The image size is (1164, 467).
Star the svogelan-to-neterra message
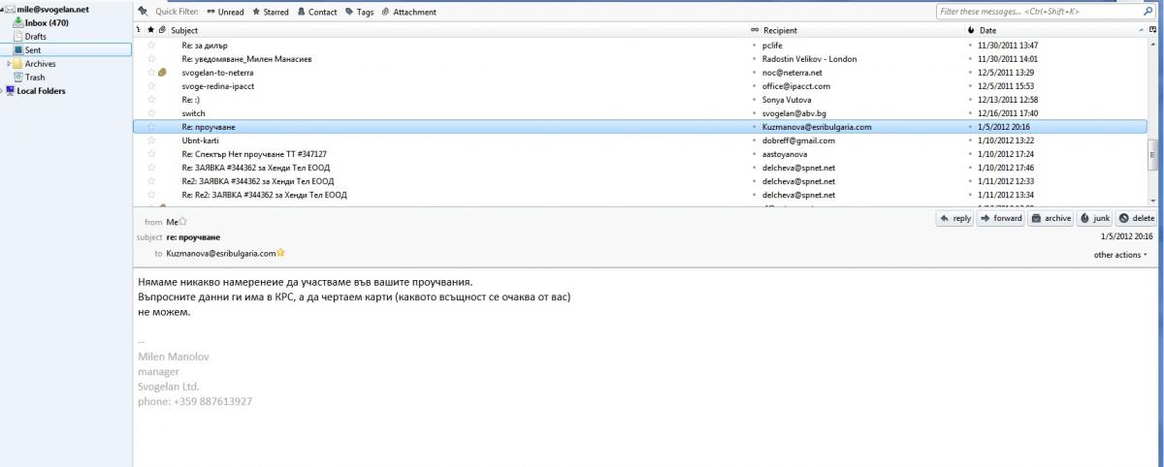tap(150, 73)
